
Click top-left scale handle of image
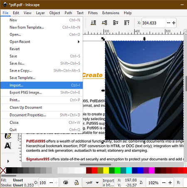click(x=103, y=39)
